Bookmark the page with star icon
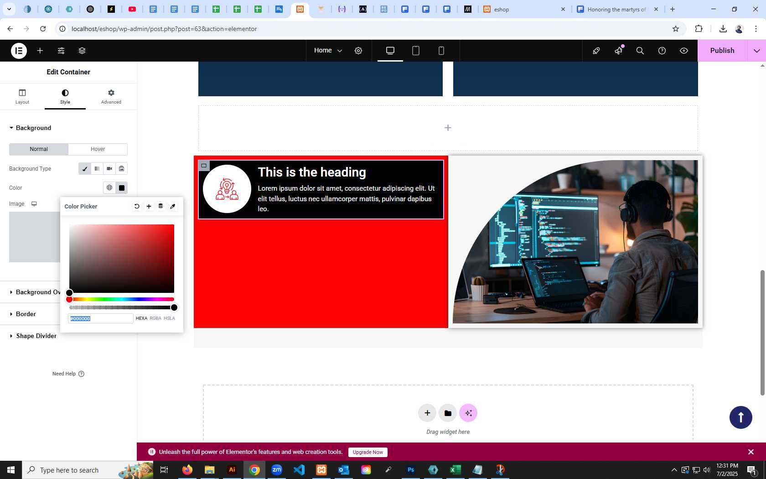766x479 pixels. tap(676, 29)
